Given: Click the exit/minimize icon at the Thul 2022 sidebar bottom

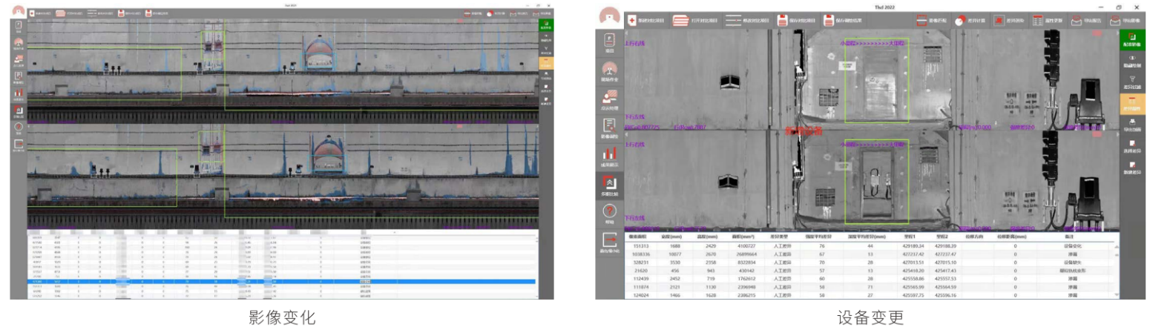Looking at the screenshot, I should [610, 243].
